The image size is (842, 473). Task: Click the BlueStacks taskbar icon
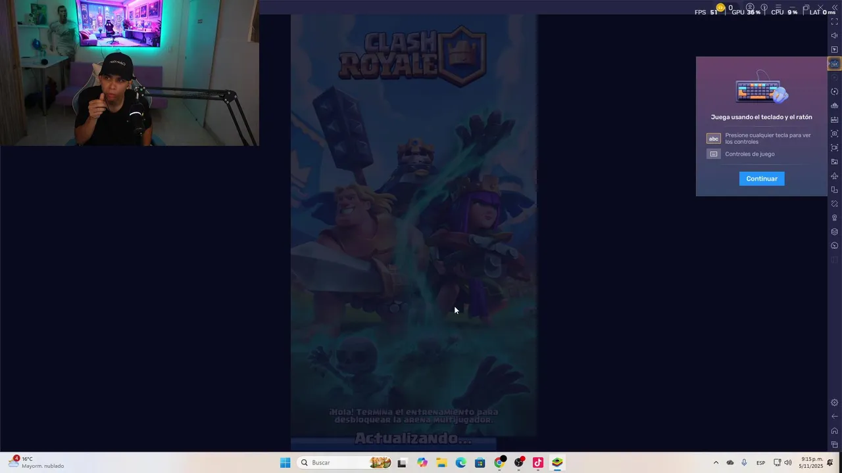click(x=557, y=462)
